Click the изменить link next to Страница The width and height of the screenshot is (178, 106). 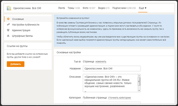pyautogui.click(x=101, y=61)
